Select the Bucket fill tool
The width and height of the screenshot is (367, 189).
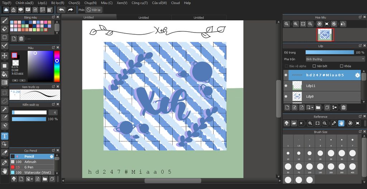coord(4,74)
